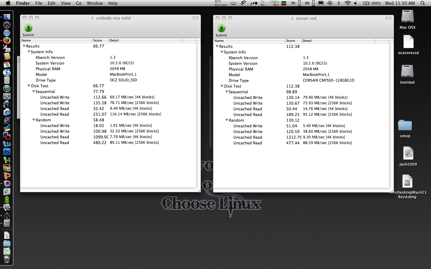The height and width of the screenshot is (269, 431).
Task: Collapse Disk Test in corsair ssd window
Action: pos(222,86)
